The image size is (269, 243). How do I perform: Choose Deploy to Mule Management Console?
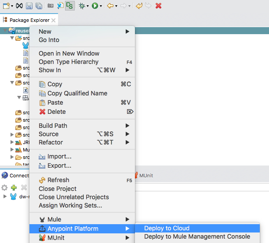[x=197, y=236]
